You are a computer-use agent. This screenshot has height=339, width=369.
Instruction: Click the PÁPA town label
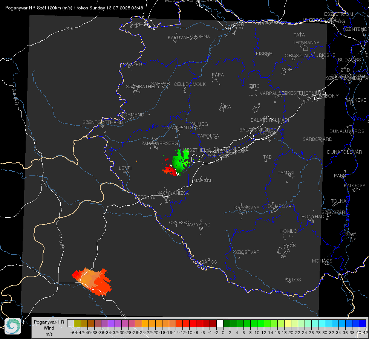click(x=218, y=75)
